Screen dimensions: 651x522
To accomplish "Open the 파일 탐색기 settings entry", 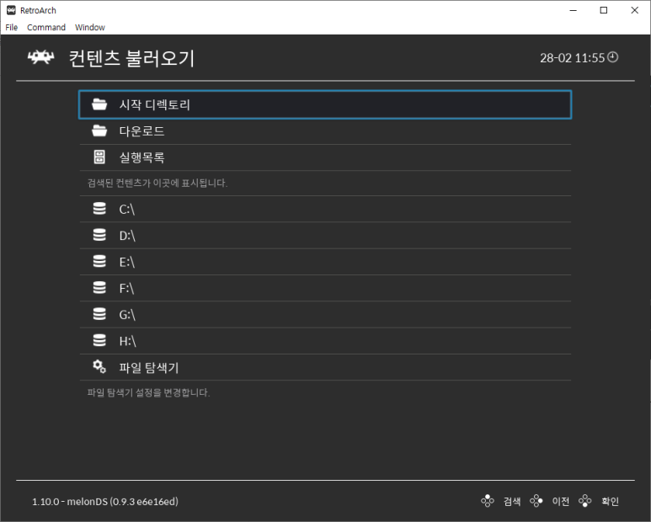I will coord(325,367).
